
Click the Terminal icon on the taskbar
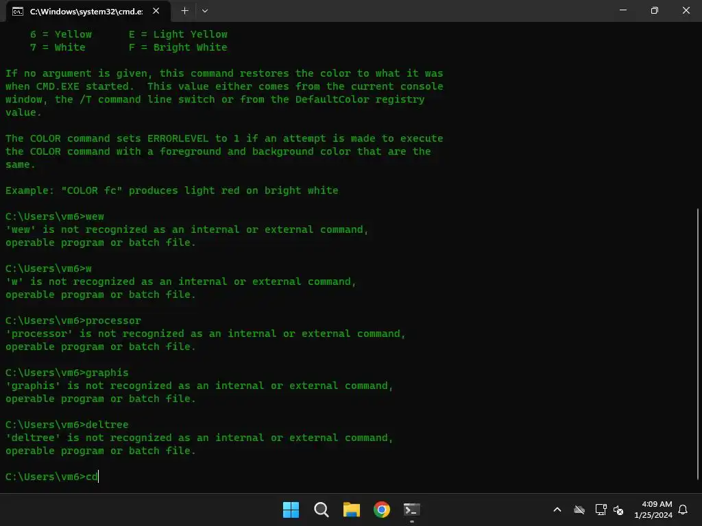(x=412, y=510)
